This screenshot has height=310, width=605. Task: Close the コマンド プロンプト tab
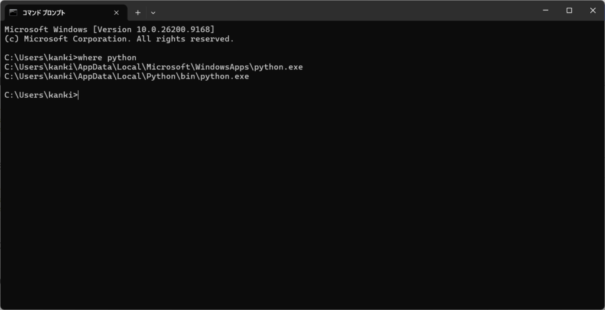(116, 13)
